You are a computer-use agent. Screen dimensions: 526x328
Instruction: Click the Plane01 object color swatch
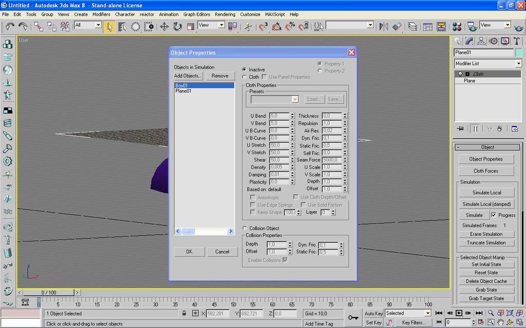[519, 53]
